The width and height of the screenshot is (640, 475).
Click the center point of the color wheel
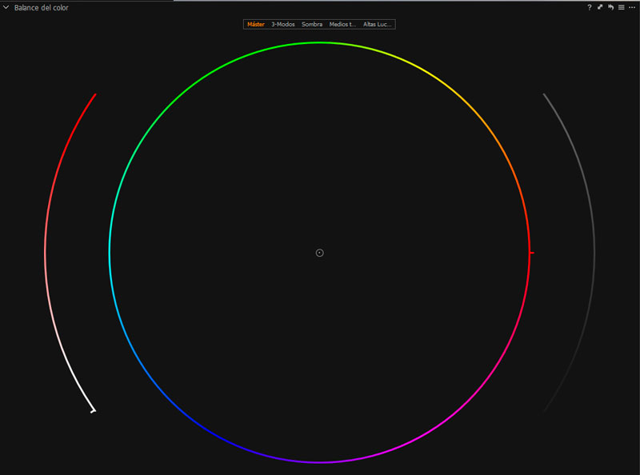[x=320, y=253]
